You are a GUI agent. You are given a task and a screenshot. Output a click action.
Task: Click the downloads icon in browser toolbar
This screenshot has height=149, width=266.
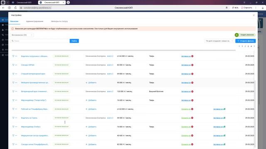[x=263, y=8]
